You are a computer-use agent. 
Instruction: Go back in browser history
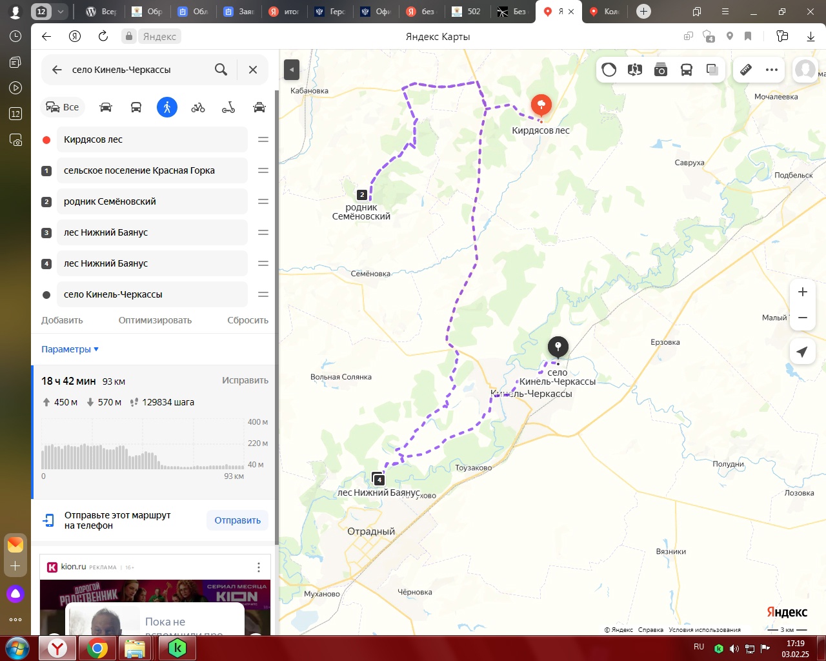pos(46,36)
